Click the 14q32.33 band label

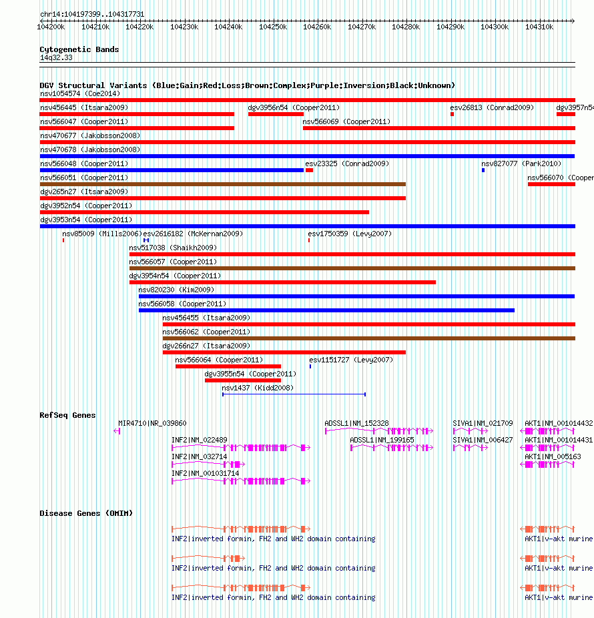56,57
